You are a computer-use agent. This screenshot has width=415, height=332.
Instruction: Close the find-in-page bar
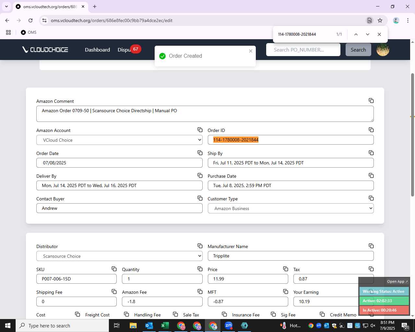pos(379,34)
